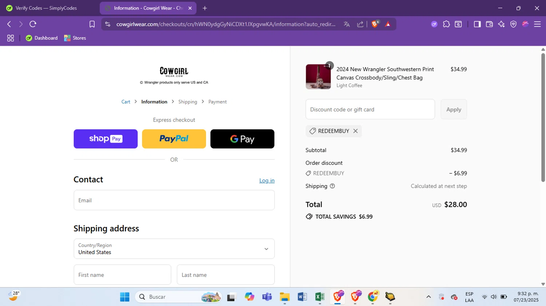The width and height of the screenshot is (546, 306).
Task: Click the Shipping breadcrumb step
Action: 187,102
